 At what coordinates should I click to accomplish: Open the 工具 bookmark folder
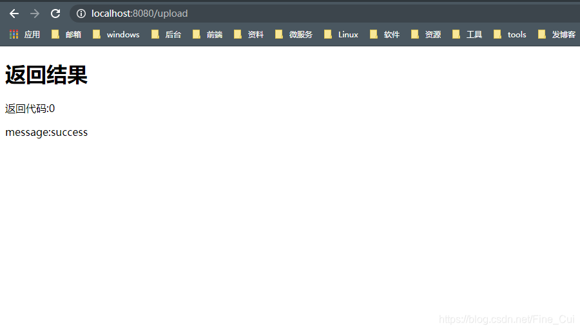point(467,34)
